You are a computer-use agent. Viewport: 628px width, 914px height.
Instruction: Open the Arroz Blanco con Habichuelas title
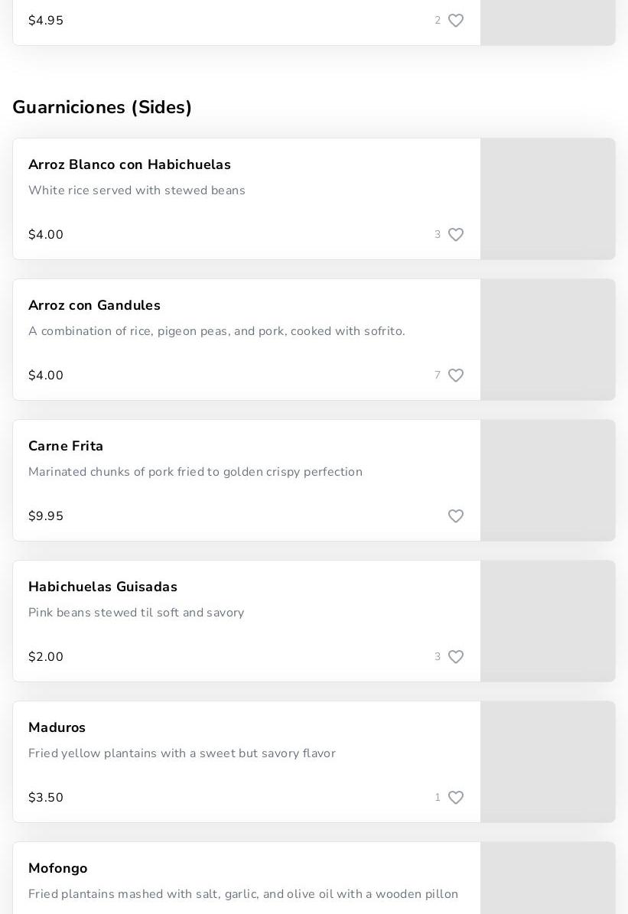[129, 164]
